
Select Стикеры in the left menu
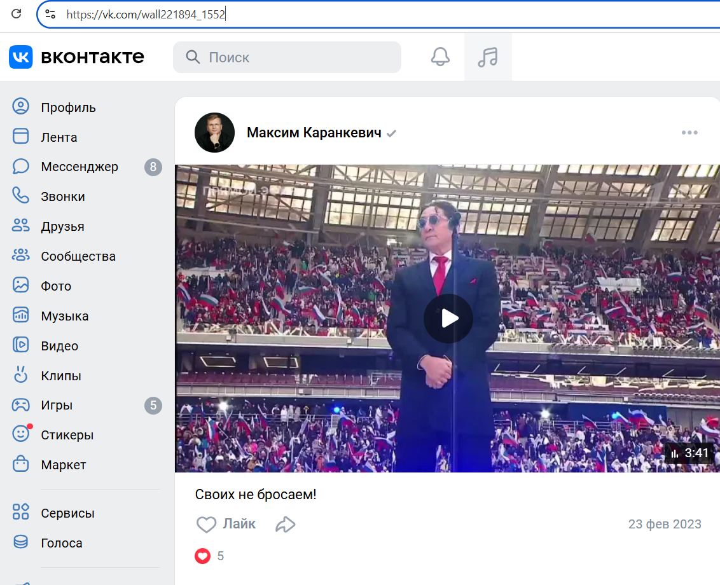tap(67, 435)
